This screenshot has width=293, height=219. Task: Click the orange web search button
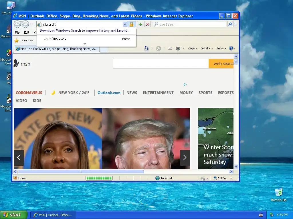(221, 64)
